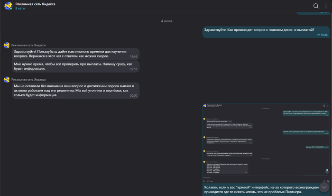Click the 'В сети' online status text
332x196 pixels.
click(20, 9)
